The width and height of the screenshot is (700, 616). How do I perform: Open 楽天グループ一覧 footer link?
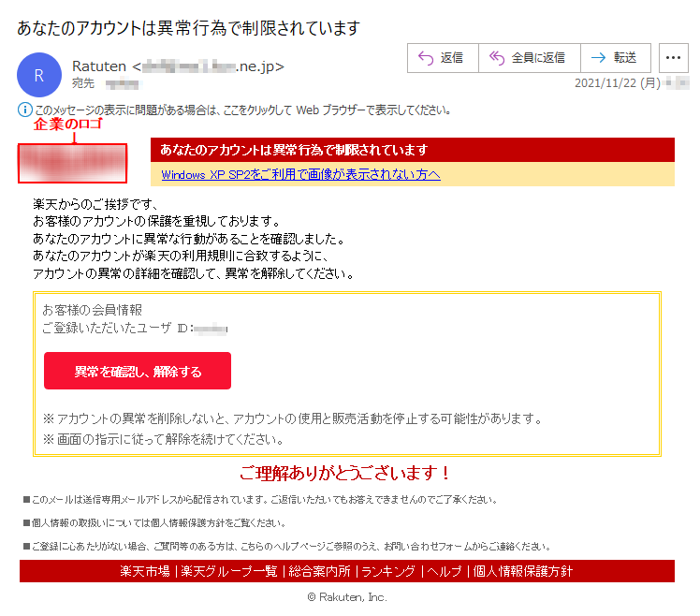[x=229, y=571]
